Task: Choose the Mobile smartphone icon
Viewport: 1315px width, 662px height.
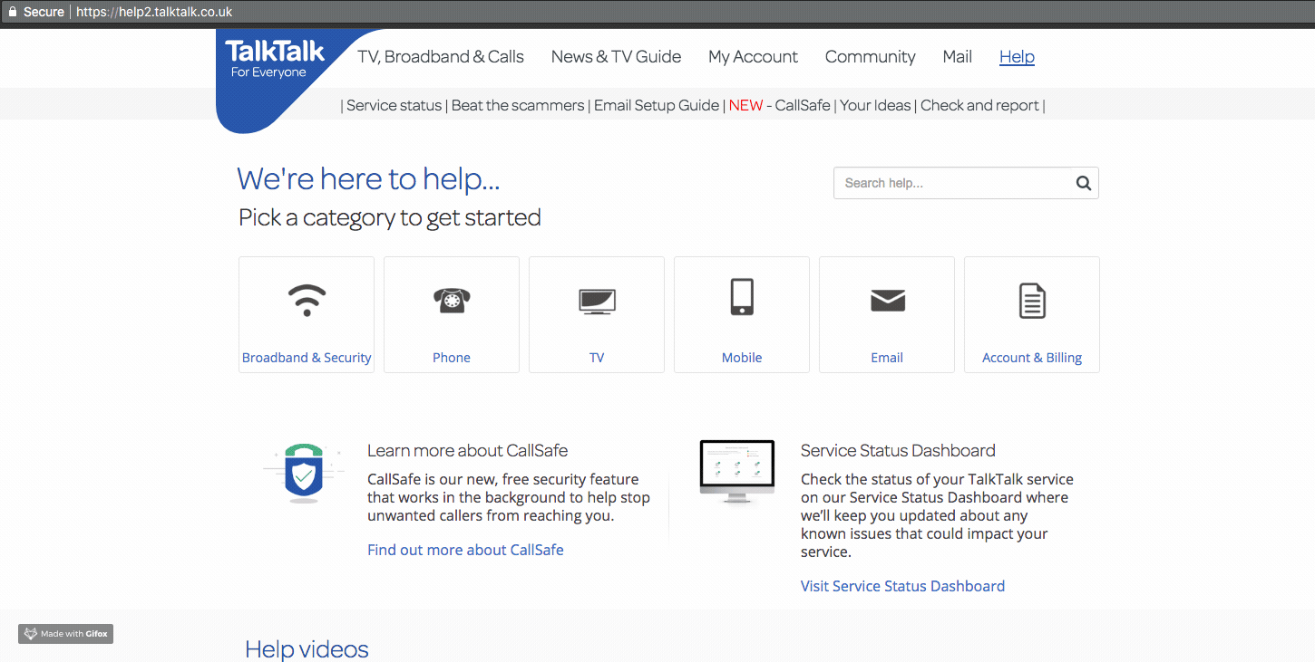Action: pos(742,298)
